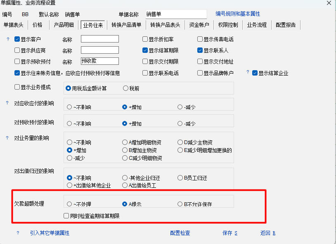Check the 显示业务提成 option
336x244 pixels.
tap(17, 87)
